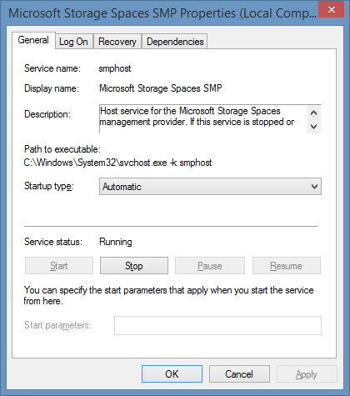The image size is (350, 396).
Task: Close the properties window with X
Action: [x=332, y=10]
